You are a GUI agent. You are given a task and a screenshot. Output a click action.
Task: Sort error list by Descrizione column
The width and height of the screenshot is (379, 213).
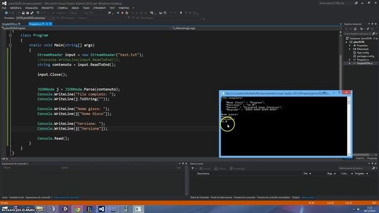point(203,173)
